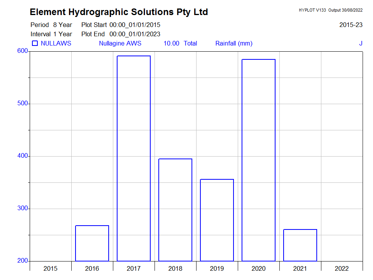This screenshot has width=373, height=280.
Task: Click the 2017 rainfall bar
Action: click(x=134, y=159)
